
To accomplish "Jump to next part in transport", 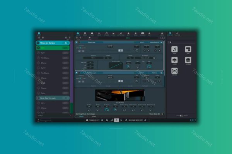I will [107, 120].
